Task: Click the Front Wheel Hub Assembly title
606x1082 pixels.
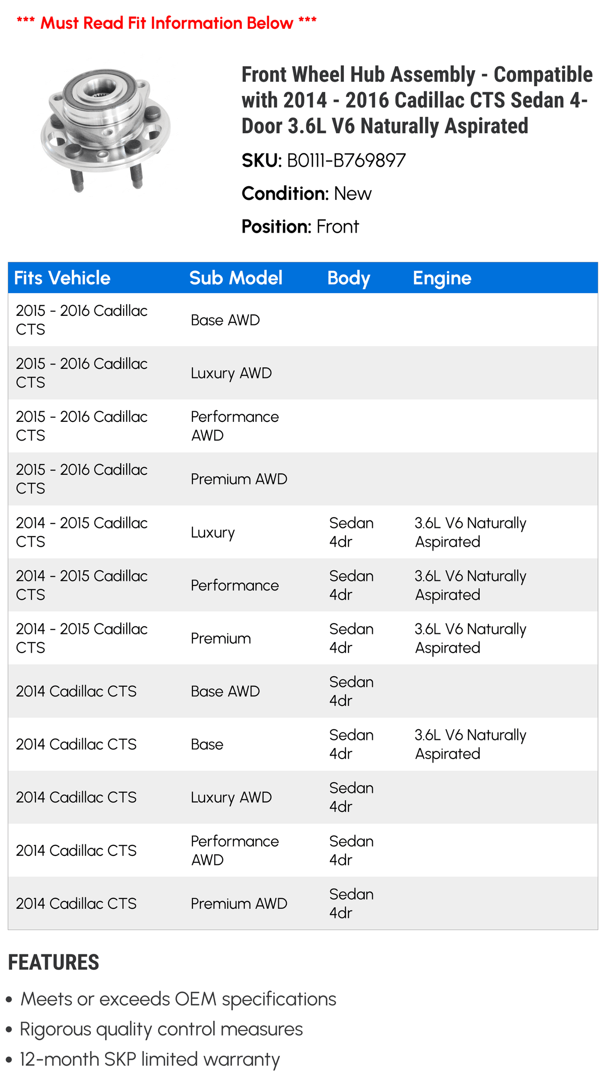Action: tap(417, 100)
